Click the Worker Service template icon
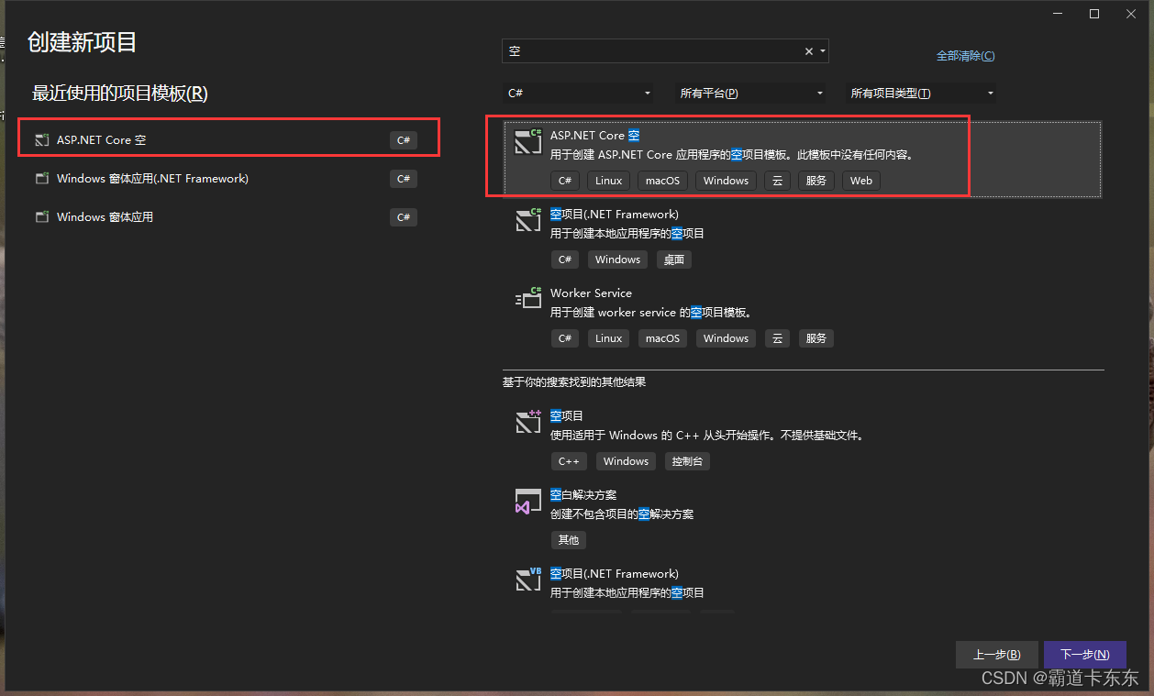This screenshot has width=1154, height=696. [528, 298]
